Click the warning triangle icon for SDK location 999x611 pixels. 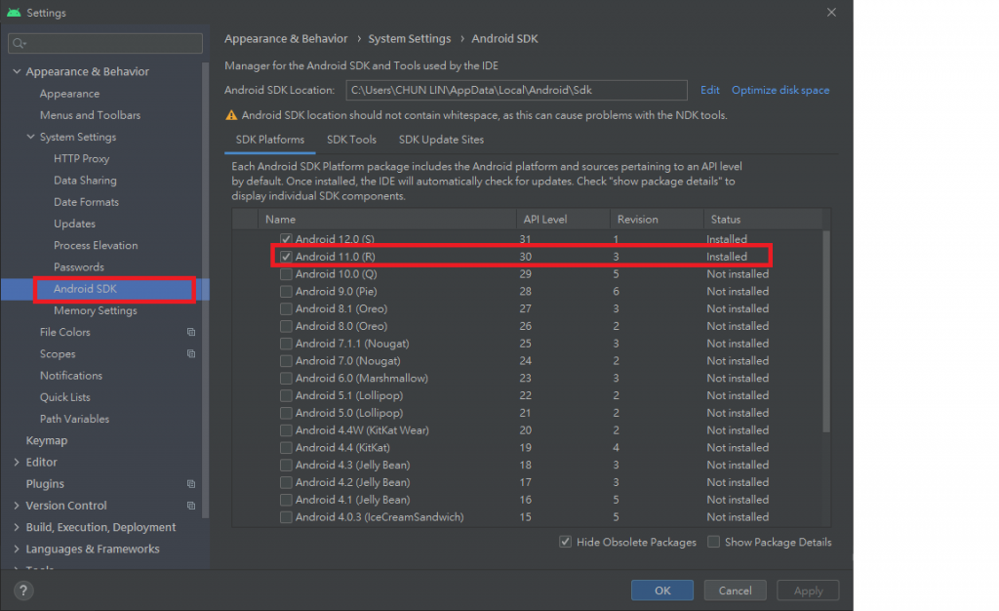click(x=231, y=115)
